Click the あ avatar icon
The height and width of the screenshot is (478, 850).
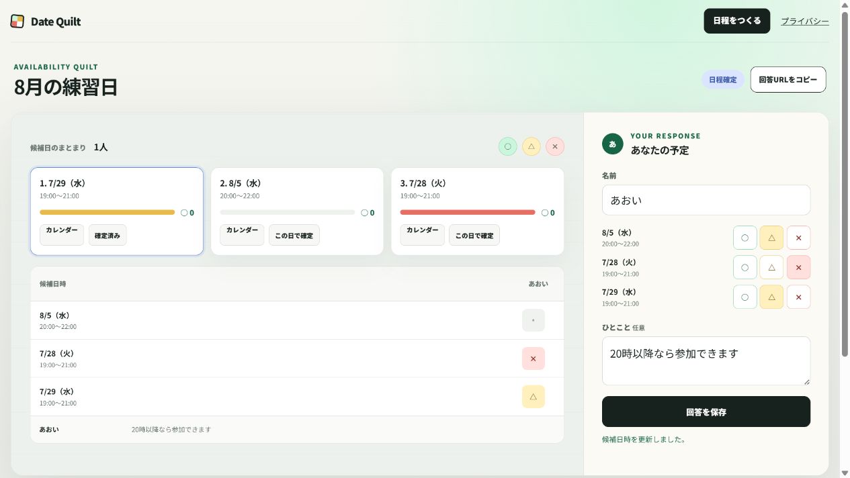pyautogui.click(x=613, y=144)
